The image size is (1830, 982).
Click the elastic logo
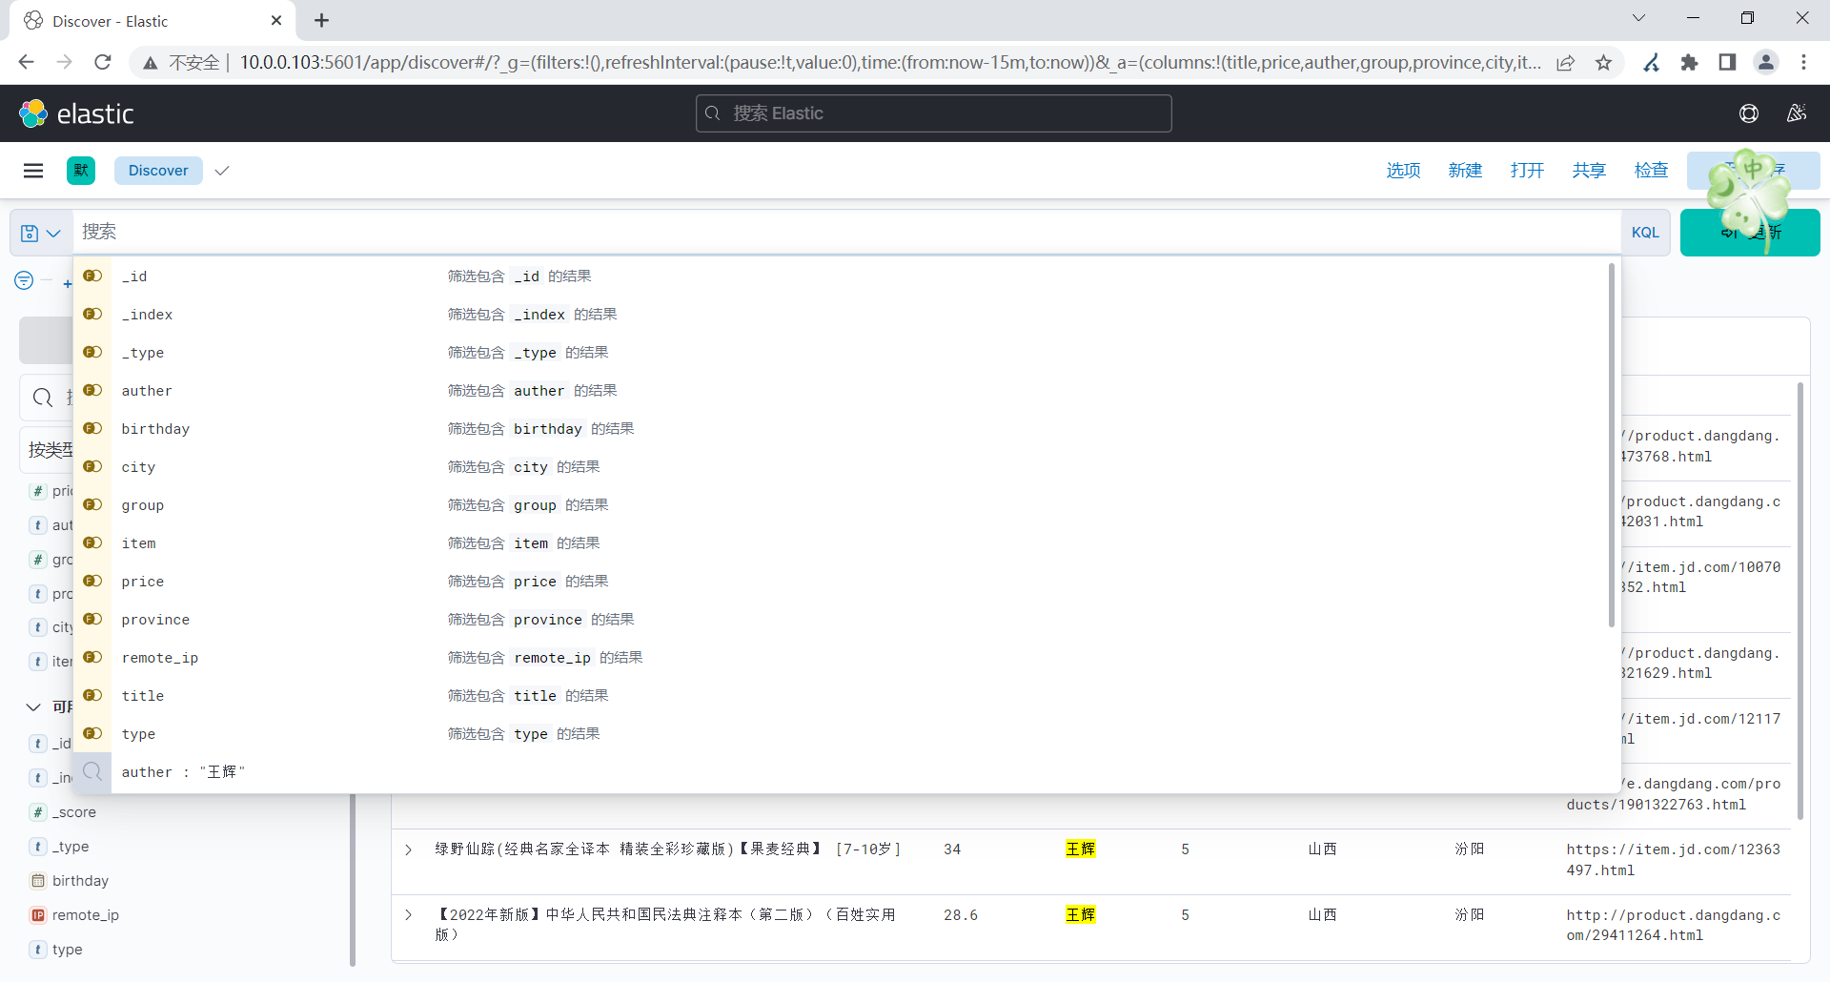76,113
